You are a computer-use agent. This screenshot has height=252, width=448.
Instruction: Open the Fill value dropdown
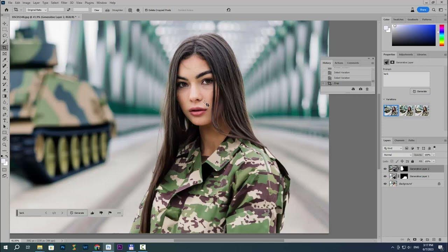[x=434, y=161]
